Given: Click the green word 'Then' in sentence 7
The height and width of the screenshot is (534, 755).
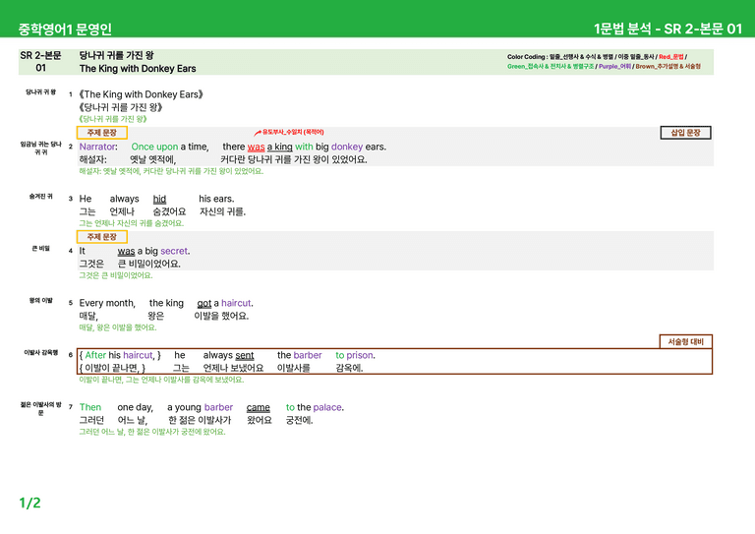Looking at the screenshot, I should pyautogui.click(x=90, y=407).
